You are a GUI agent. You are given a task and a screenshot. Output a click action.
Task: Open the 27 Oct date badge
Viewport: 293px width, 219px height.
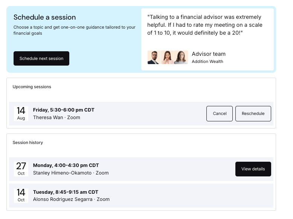point(21,169)
